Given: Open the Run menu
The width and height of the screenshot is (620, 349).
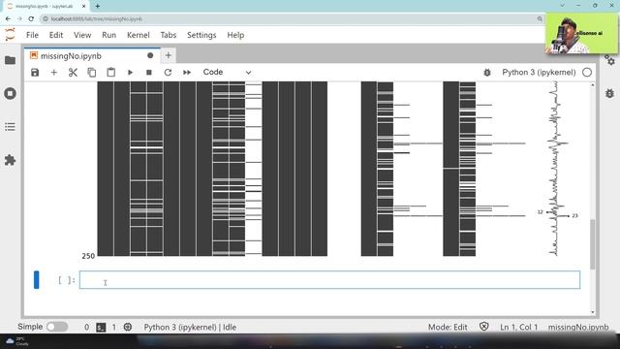Looking at the screenshot, I should tap(109, 35).
